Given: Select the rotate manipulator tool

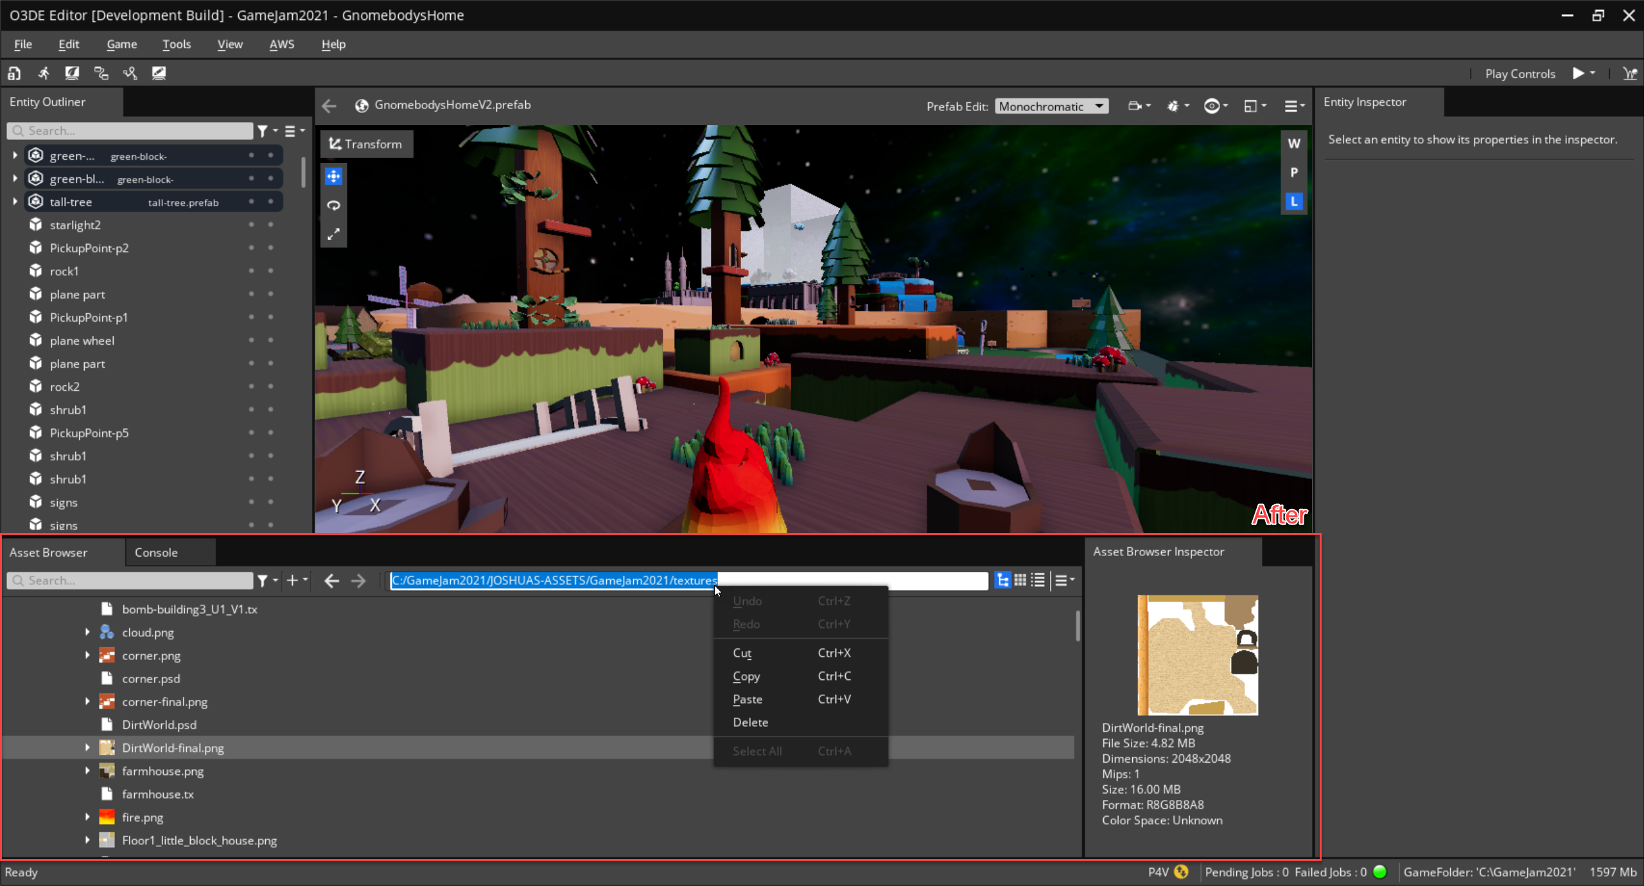Looking at the screenshot, I should [x=333, y=205].
